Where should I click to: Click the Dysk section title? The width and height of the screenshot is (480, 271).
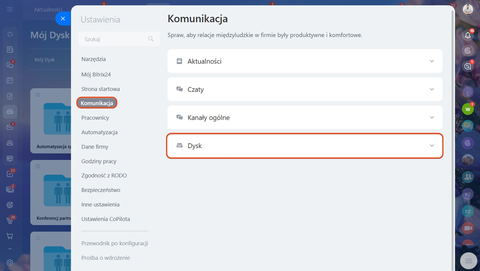point(195,146)
